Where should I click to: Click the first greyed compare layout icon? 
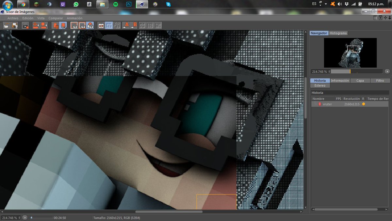tap(142, 25)
